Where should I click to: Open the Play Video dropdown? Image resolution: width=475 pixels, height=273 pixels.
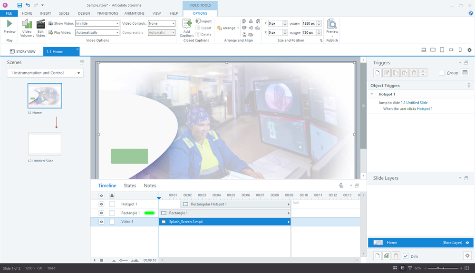click(x=97, y=33)
